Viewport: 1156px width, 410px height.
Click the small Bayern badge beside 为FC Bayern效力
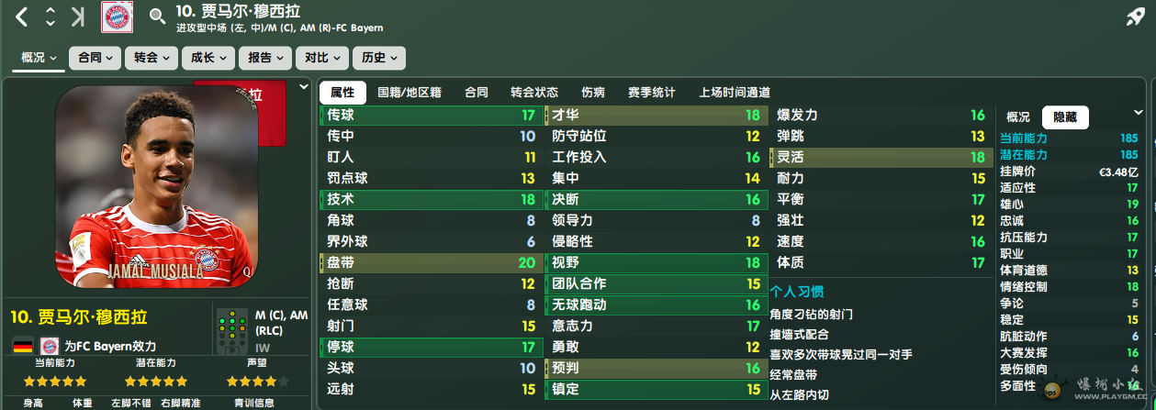[x=49, y=346]
